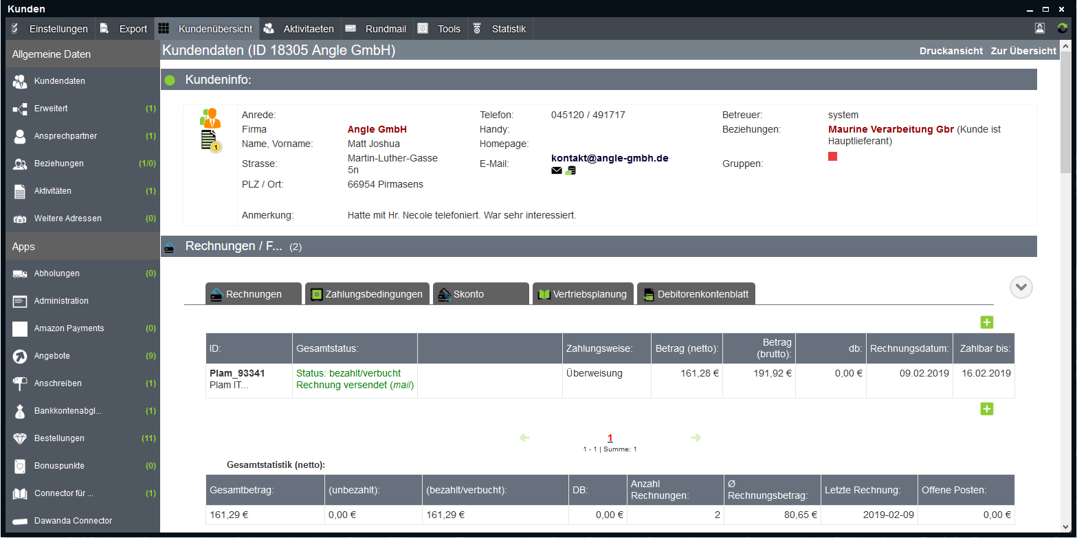The width and height of the screenshot is (1077, 538).
Task: Click the envelope icon below the email address
Action: pyautogui.click(x=557, y=170)
